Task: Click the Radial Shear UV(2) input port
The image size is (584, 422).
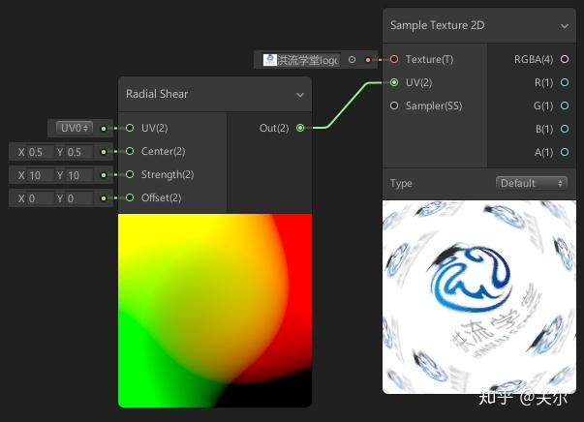Action: tap(130, 128)
